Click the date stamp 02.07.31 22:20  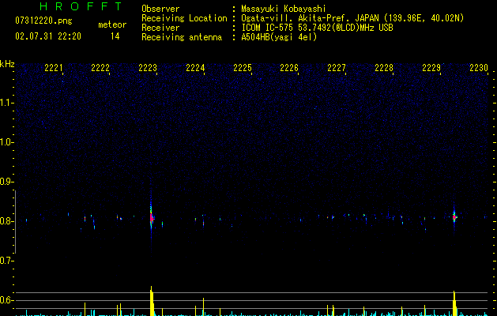point(48,36)
